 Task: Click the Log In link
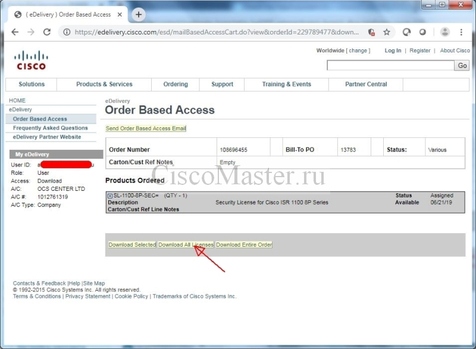click(x=393, y=51)
